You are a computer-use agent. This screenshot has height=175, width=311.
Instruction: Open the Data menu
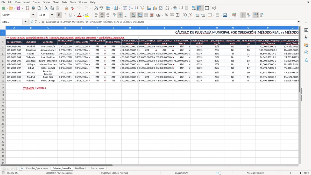coord(65,2)
